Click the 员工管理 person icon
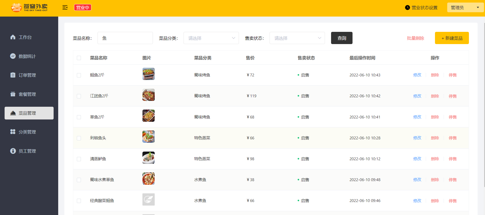This screenshot has height=215, width=485. pyautogui.click(x=13, y=151)
